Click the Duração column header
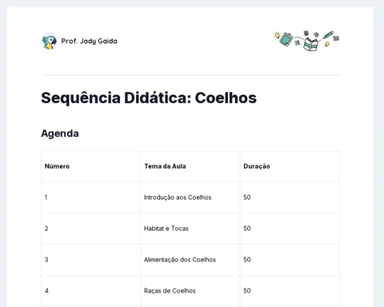The image size is (384, 307). pos(257,166)
